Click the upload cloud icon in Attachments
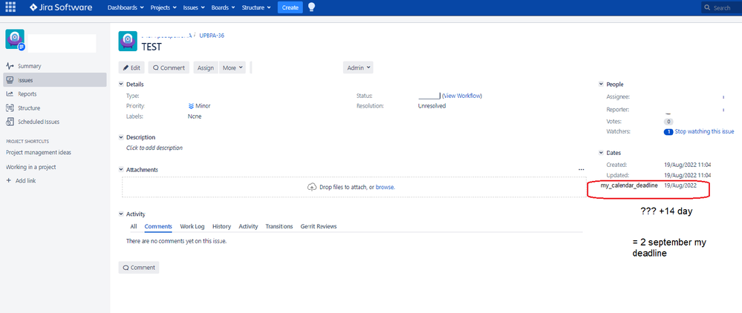 pos(312,187)
